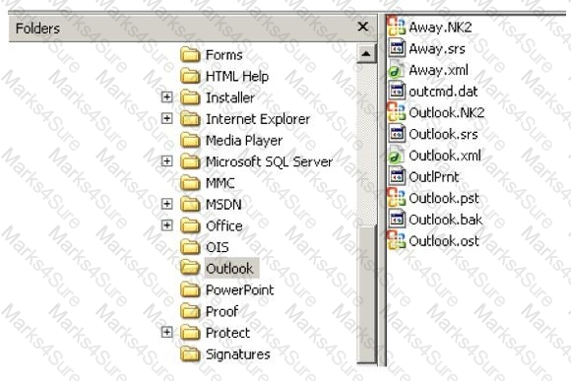Select the Away.xml file icon
571x381 pixels.
[x=396, y=70]
